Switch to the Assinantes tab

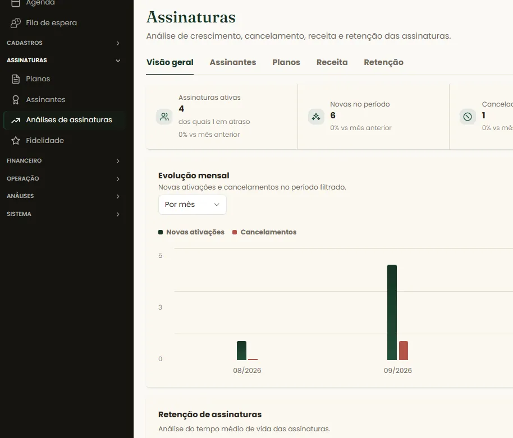(232, 62)
